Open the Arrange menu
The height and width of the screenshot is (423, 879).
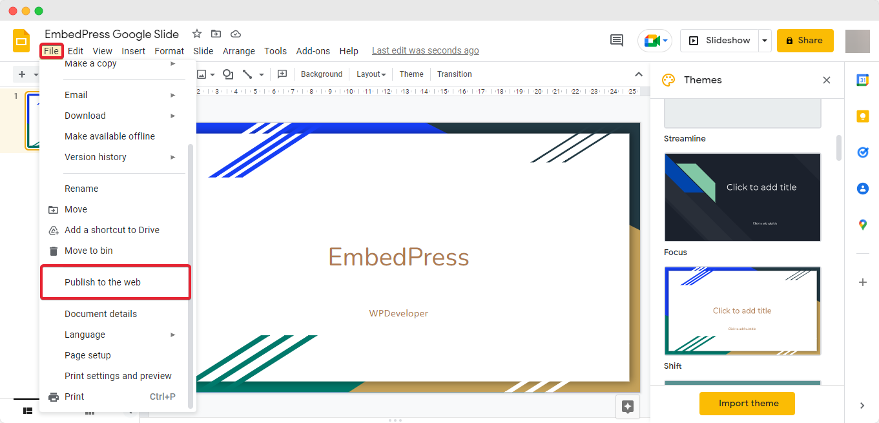point(239,51)
